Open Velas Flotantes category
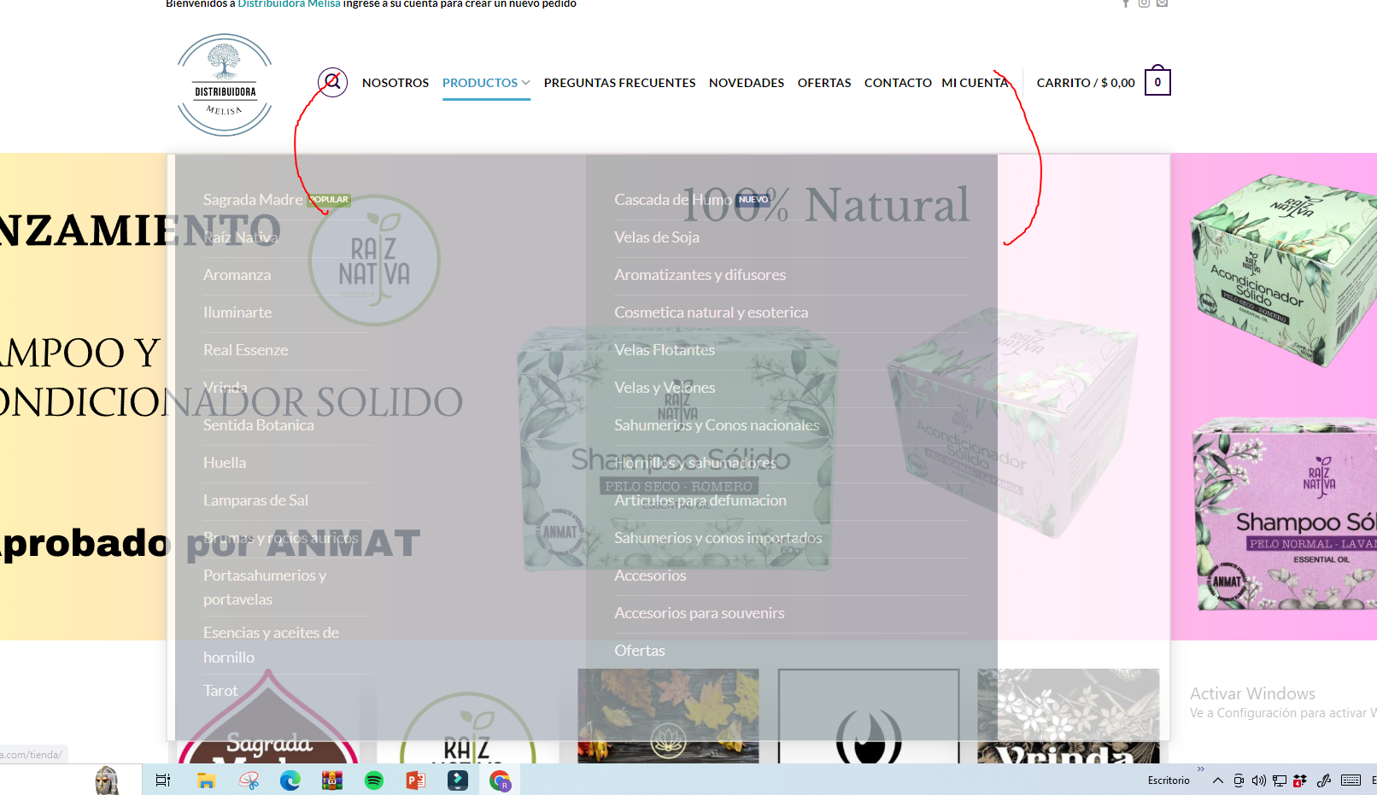Screen dimensions: 1377x795 tap(665, 350)
